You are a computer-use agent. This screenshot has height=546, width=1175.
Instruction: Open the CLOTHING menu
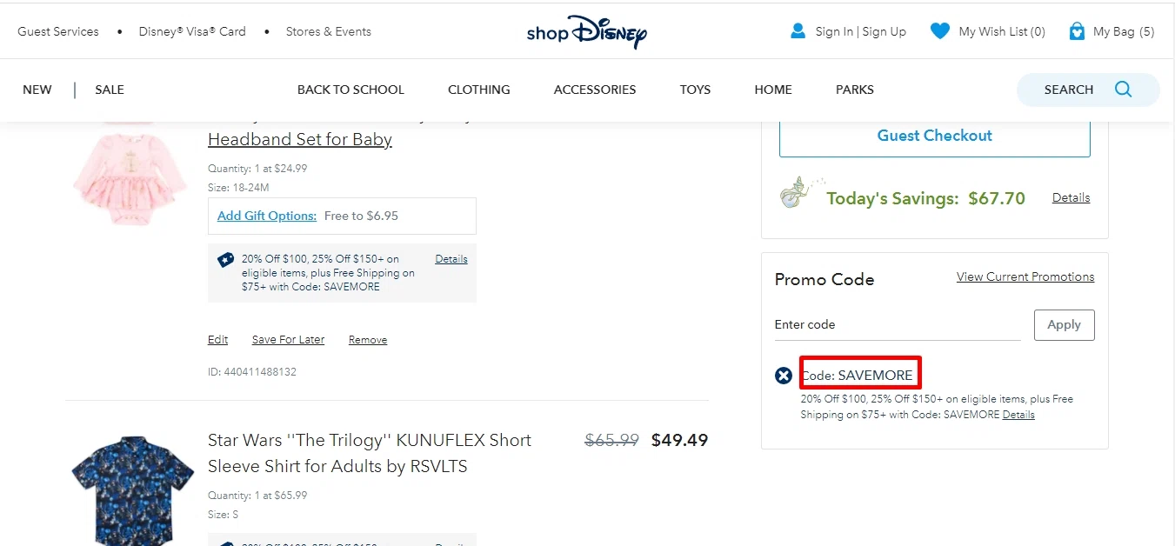click(479, 90)
